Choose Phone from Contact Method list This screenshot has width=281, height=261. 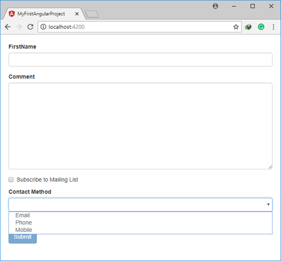(x=140, y=223)
